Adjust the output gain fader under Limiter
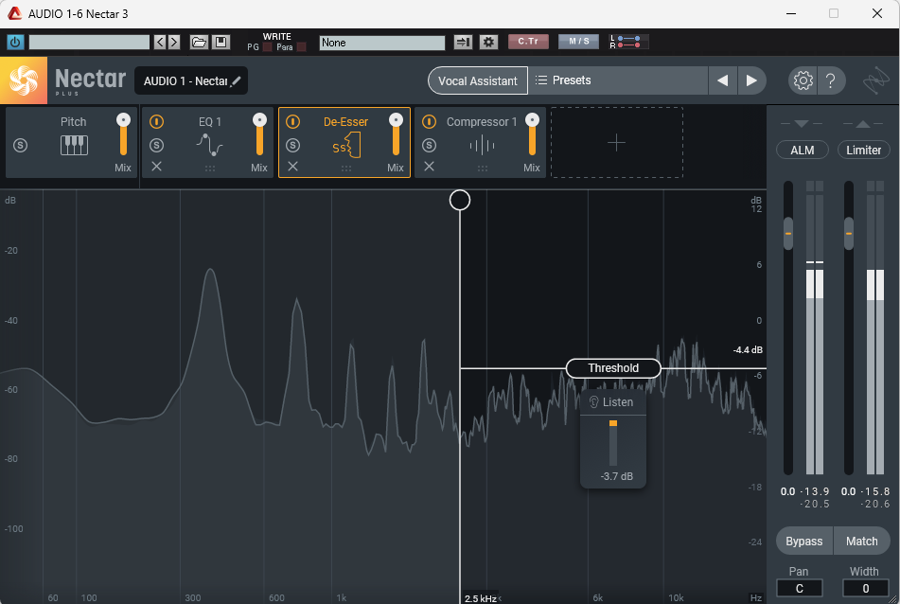Image resolution: width=900 pixels, height=604 pixels. click(849, 233)
